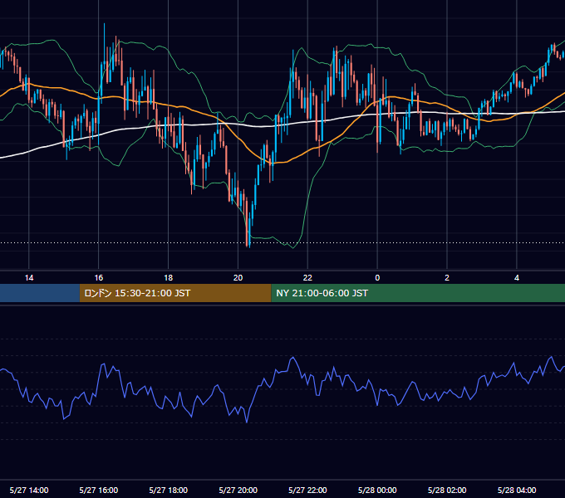Click the 22 hour label on price chart axis
This screenshot has width=565, height=498.
[307, 278]
